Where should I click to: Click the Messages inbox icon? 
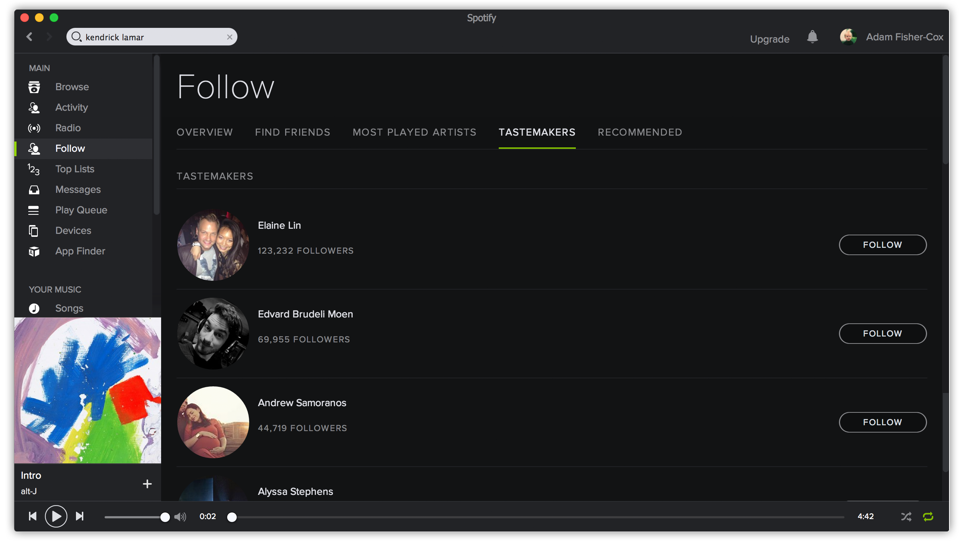(34, 190)
